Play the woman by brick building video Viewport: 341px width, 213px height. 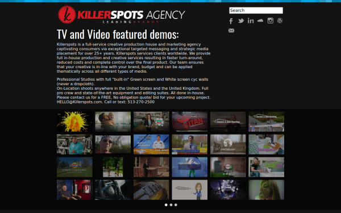tap(151, 167)
